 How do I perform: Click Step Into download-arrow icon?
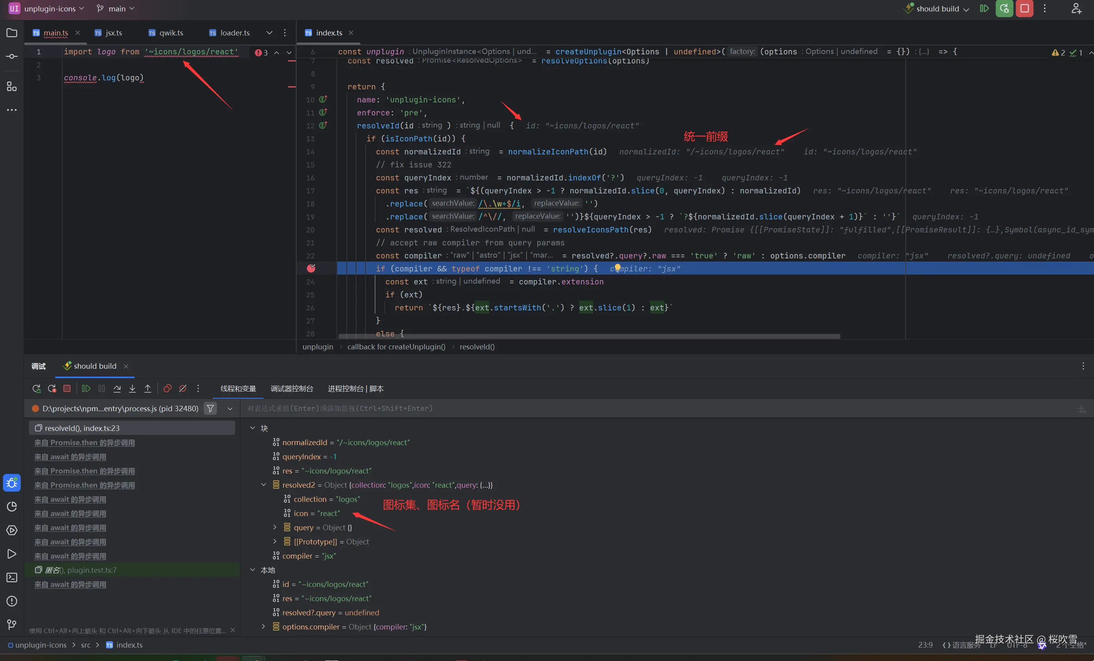click(132, 388)
